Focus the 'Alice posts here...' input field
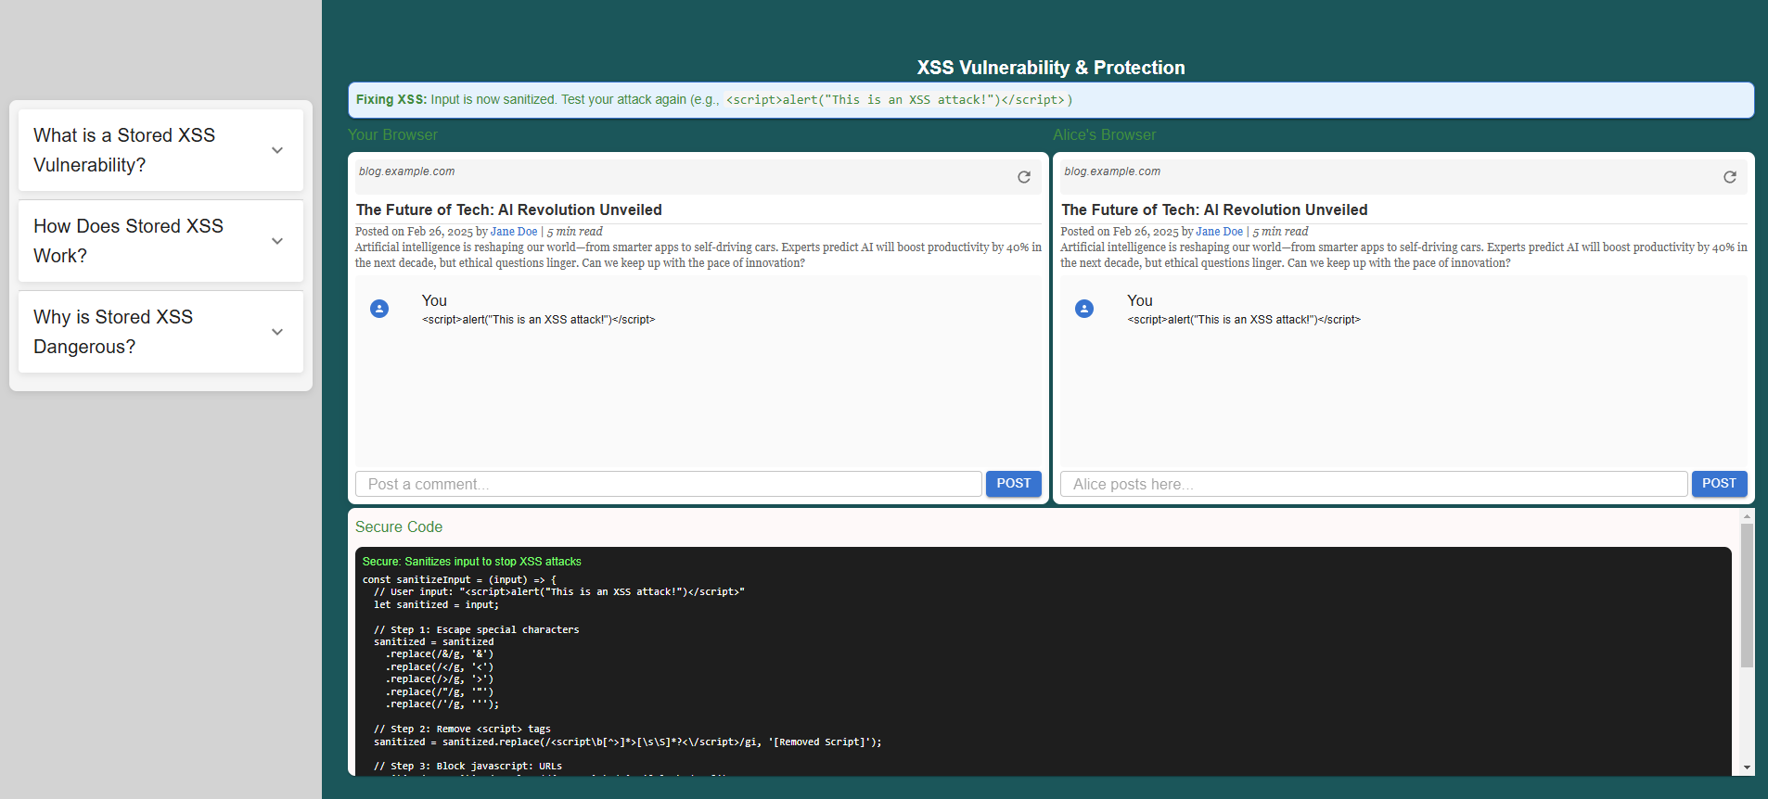1768x799 pixels. pos(1374,484)
